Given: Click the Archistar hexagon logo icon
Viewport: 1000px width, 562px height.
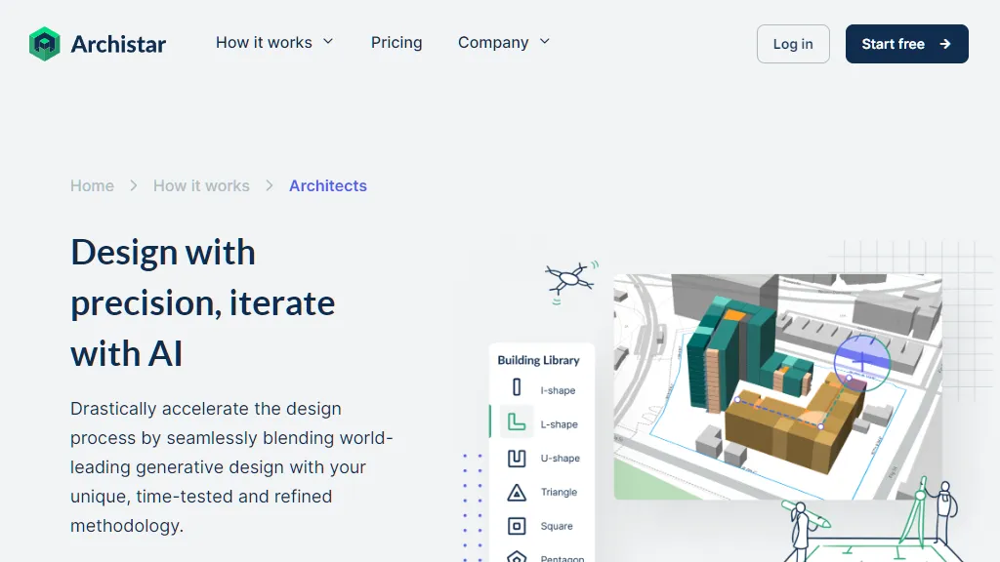Looking at the screenshot, I should [x=45, y=43].
